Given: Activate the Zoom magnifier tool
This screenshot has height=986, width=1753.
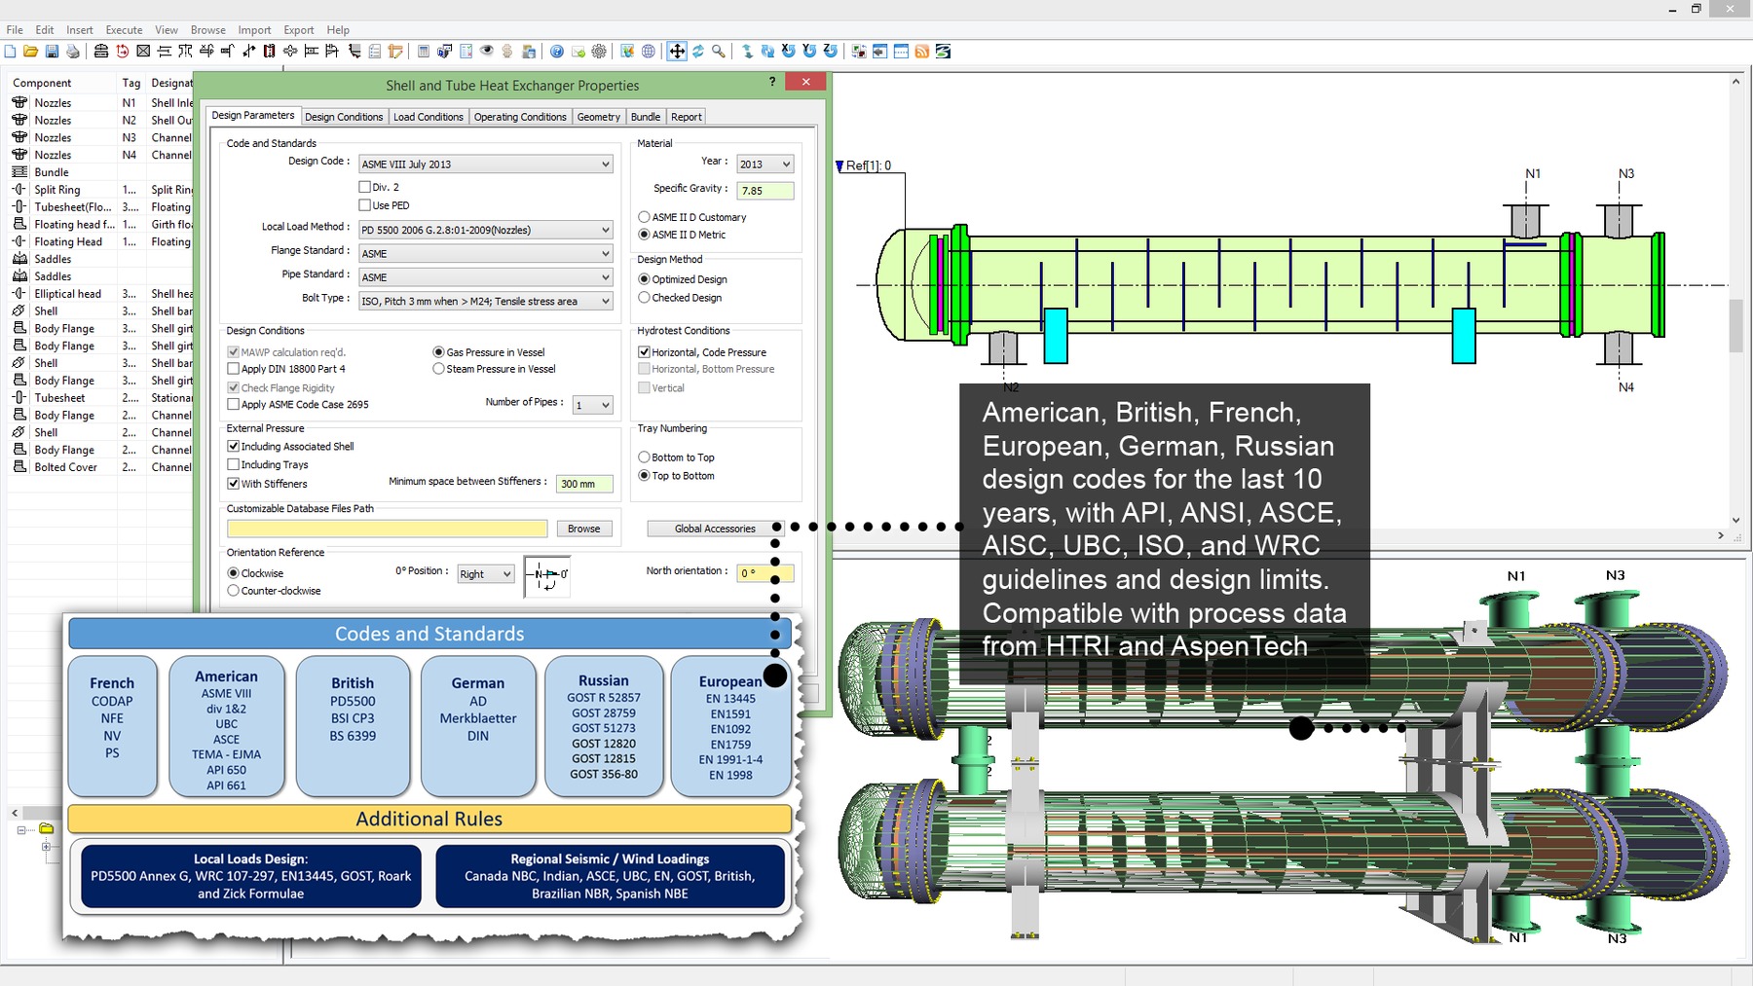Looking at the screenshot, I should 719,51.
